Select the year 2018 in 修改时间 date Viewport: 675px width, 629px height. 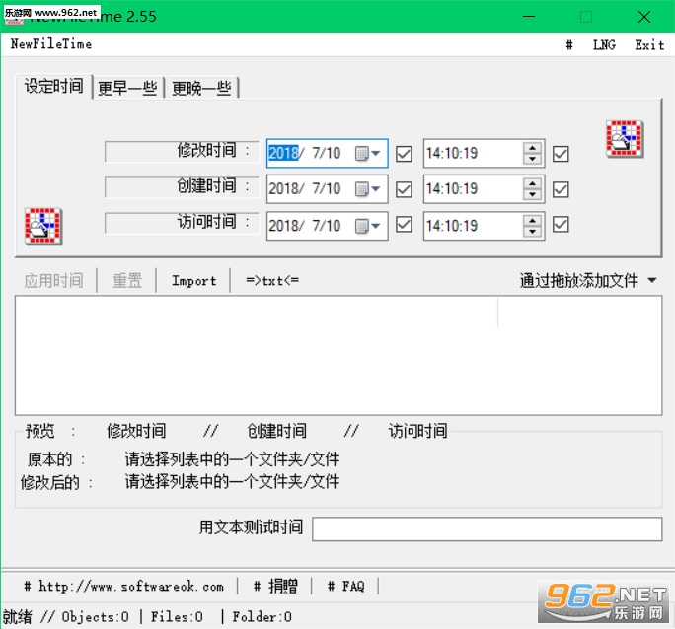(x=283, y=153)
